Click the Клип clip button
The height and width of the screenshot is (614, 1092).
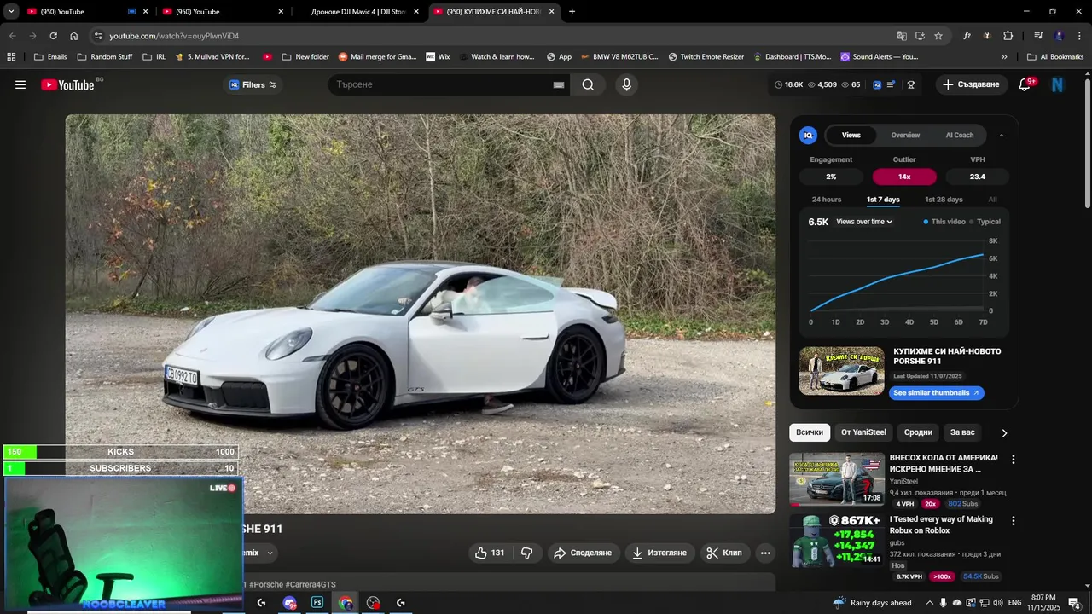coord(725,553)
